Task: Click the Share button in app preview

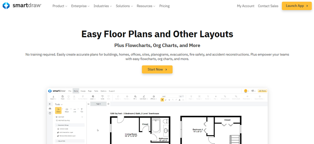Action: coord(262,91)
